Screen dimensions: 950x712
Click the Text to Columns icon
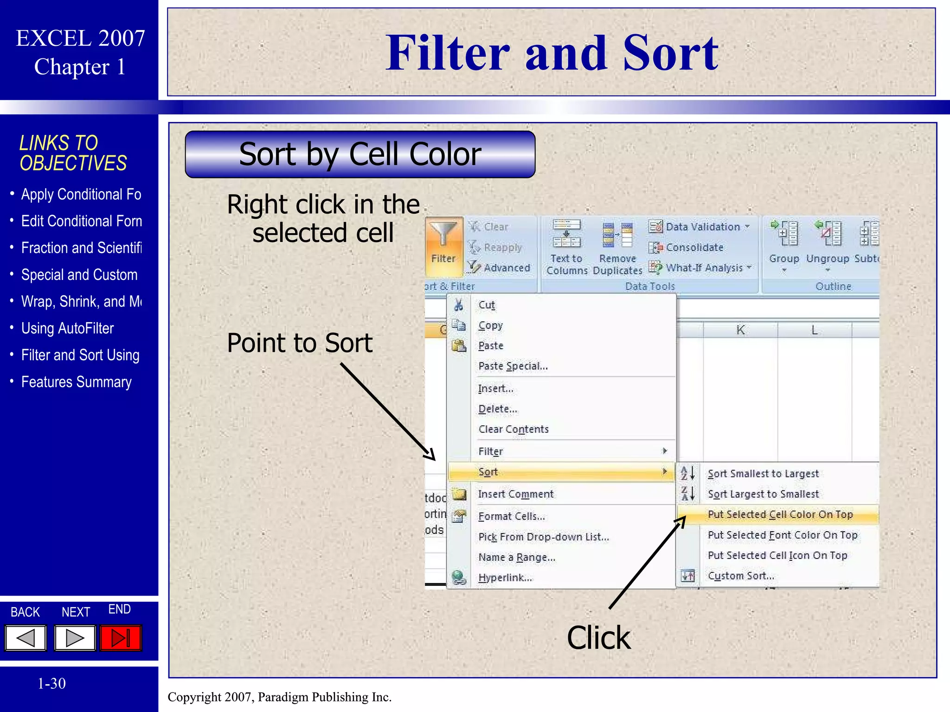pos(566,234)
